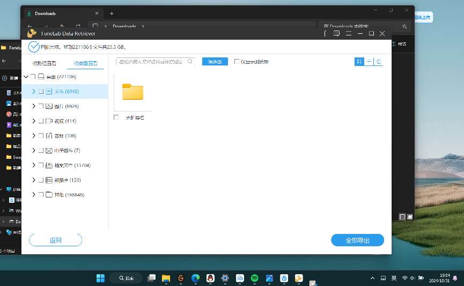Image resolution: width=464 pixels, height=286 pixels.
Task: Expand the videos (414) node
Action: 34,121
